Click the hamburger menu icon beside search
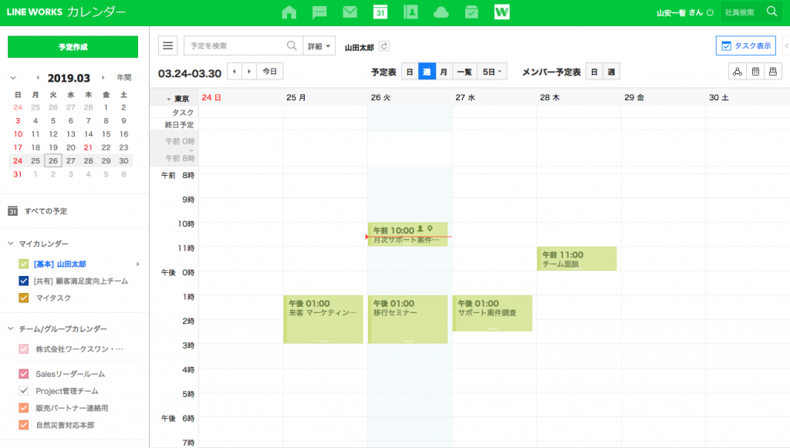The image size is (790, 448). click(167, 46)
